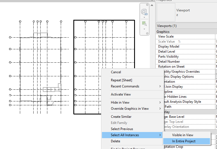Open the Recent Commands submenu
This screenshot has height=149, width=217.
pos(132,86)
